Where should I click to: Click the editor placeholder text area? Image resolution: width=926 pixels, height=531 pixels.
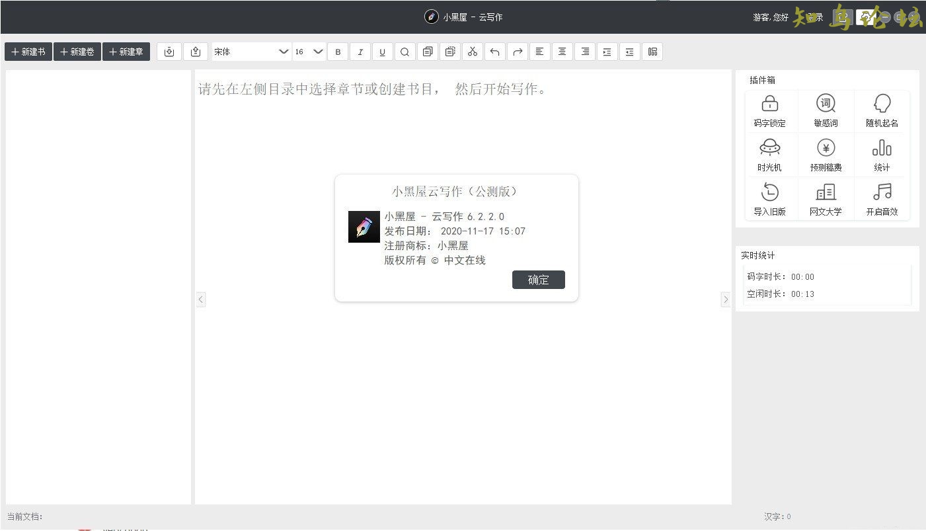373,89
